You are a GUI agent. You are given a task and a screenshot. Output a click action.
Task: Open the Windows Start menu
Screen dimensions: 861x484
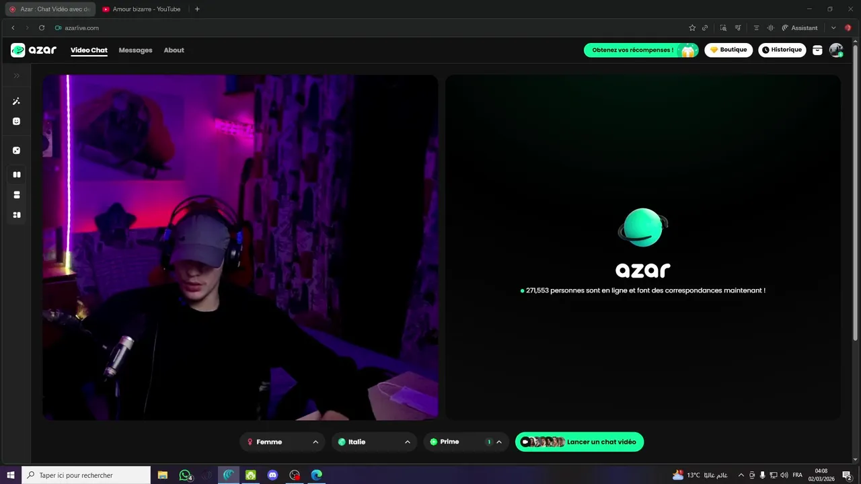coord(11,475)
